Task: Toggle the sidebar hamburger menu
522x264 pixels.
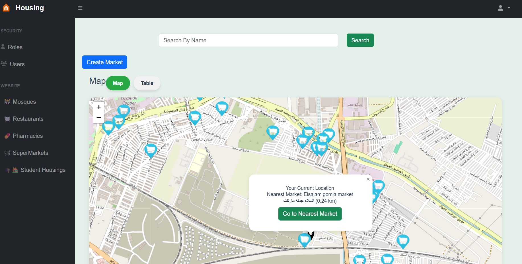Action: click(x=80, y=8)
